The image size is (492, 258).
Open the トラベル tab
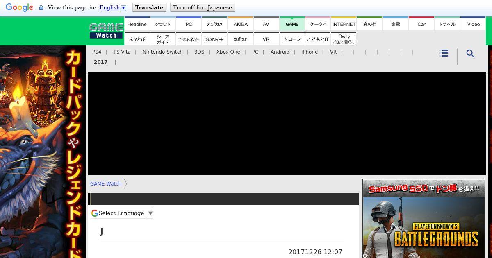pos(447,24)
